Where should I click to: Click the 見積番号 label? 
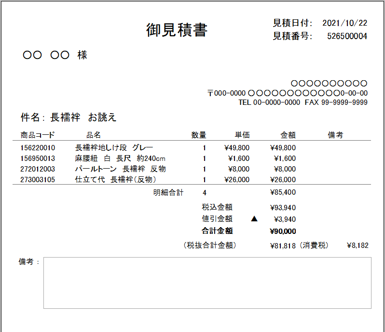point(292,36)
